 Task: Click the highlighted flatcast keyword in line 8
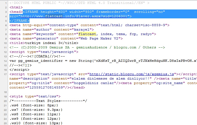tap(87, 34)
